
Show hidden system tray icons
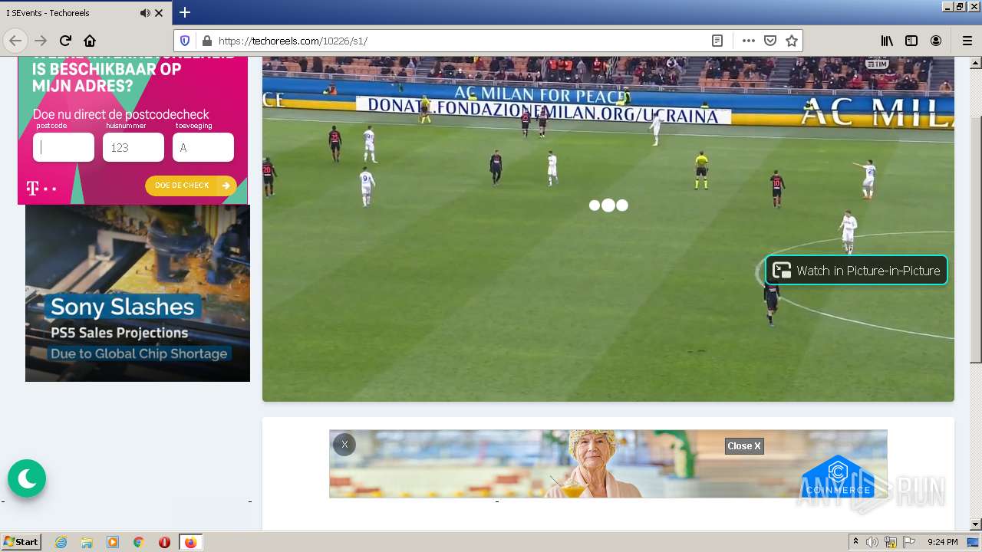855,542
